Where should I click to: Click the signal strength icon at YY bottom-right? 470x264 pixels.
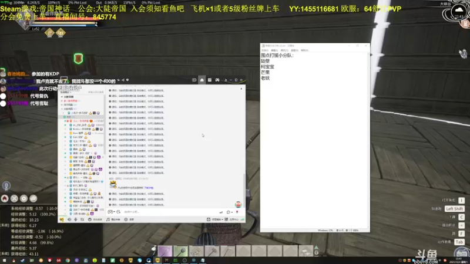pyautogui.click(x=242, y=219)
